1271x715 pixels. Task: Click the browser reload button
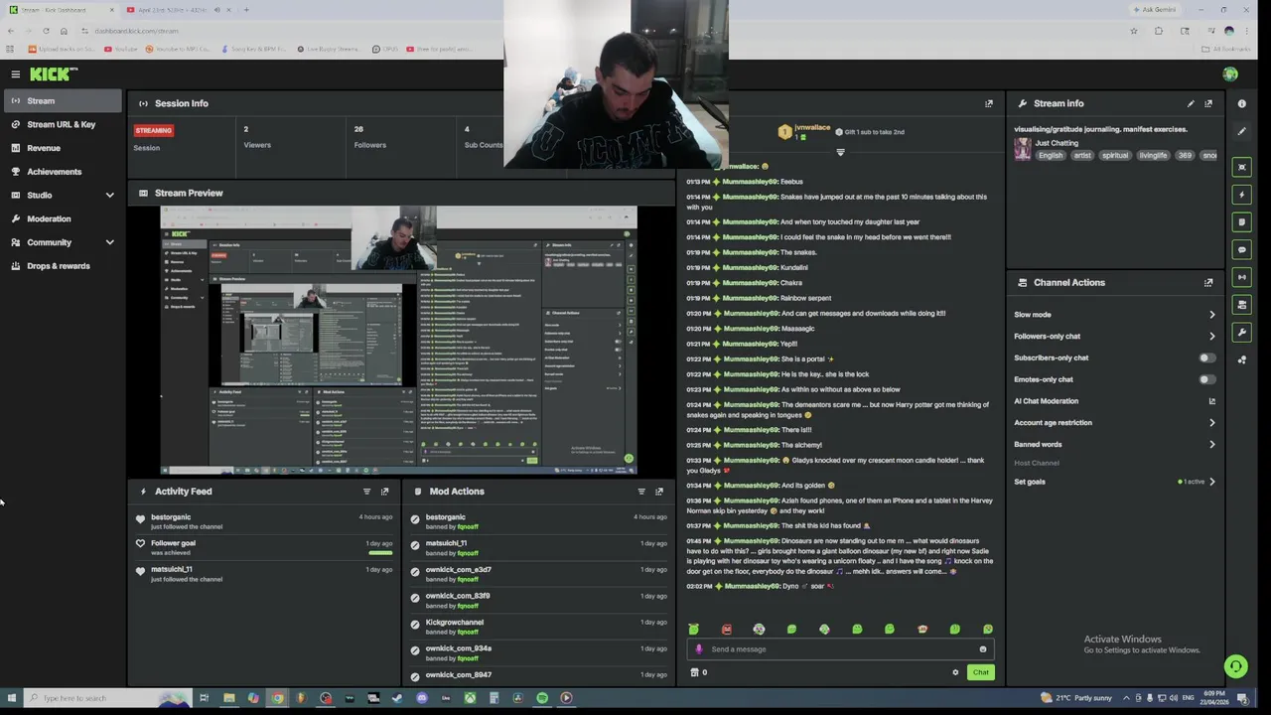point(46,31)
